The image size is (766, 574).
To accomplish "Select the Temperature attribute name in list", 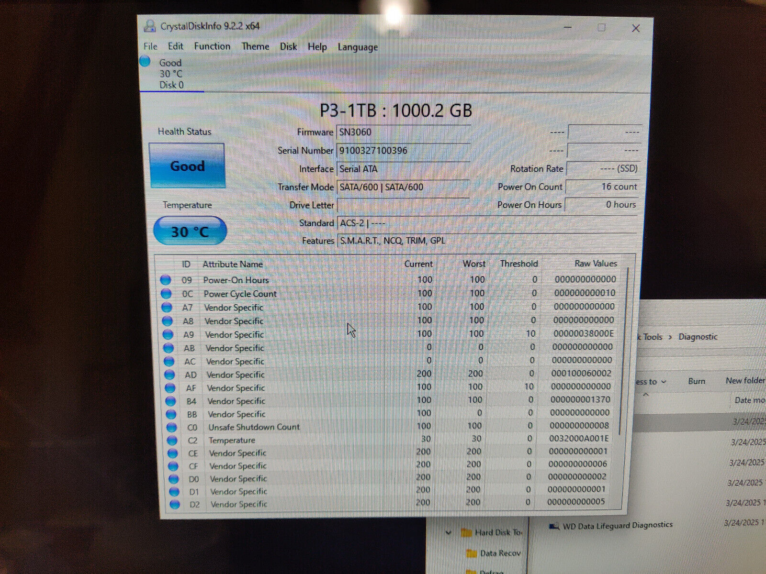I will pos(232,440).
